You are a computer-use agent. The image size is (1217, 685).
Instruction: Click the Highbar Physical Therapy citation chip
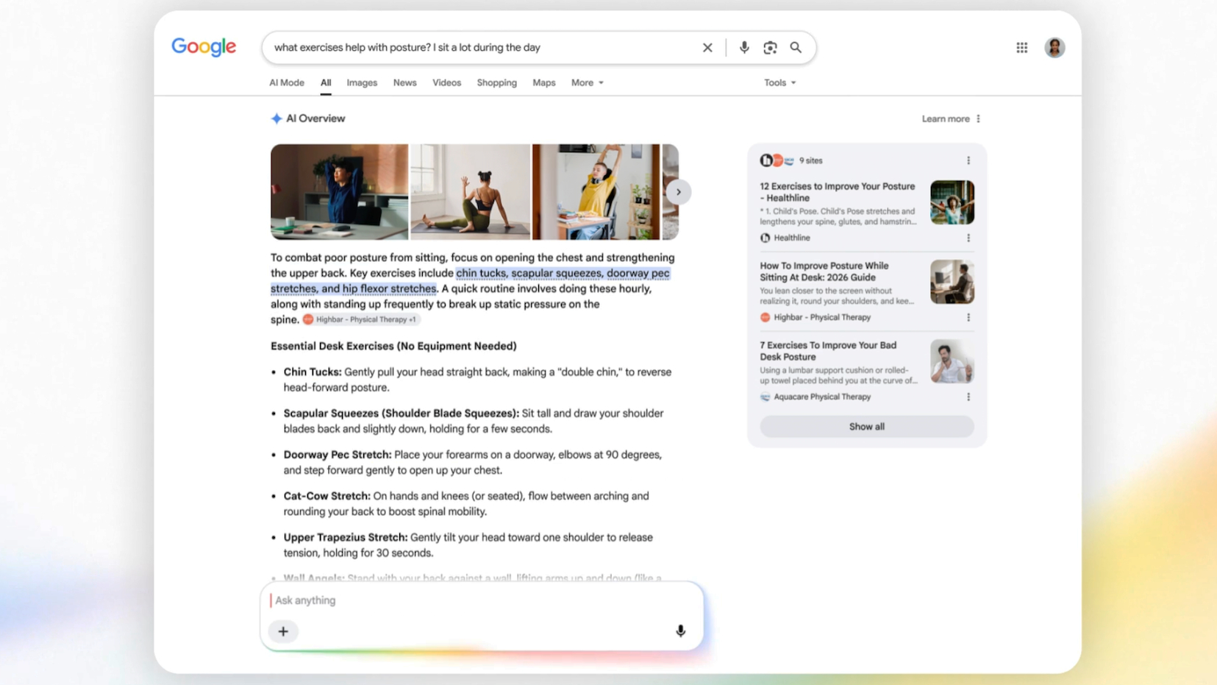coord(360,319)
